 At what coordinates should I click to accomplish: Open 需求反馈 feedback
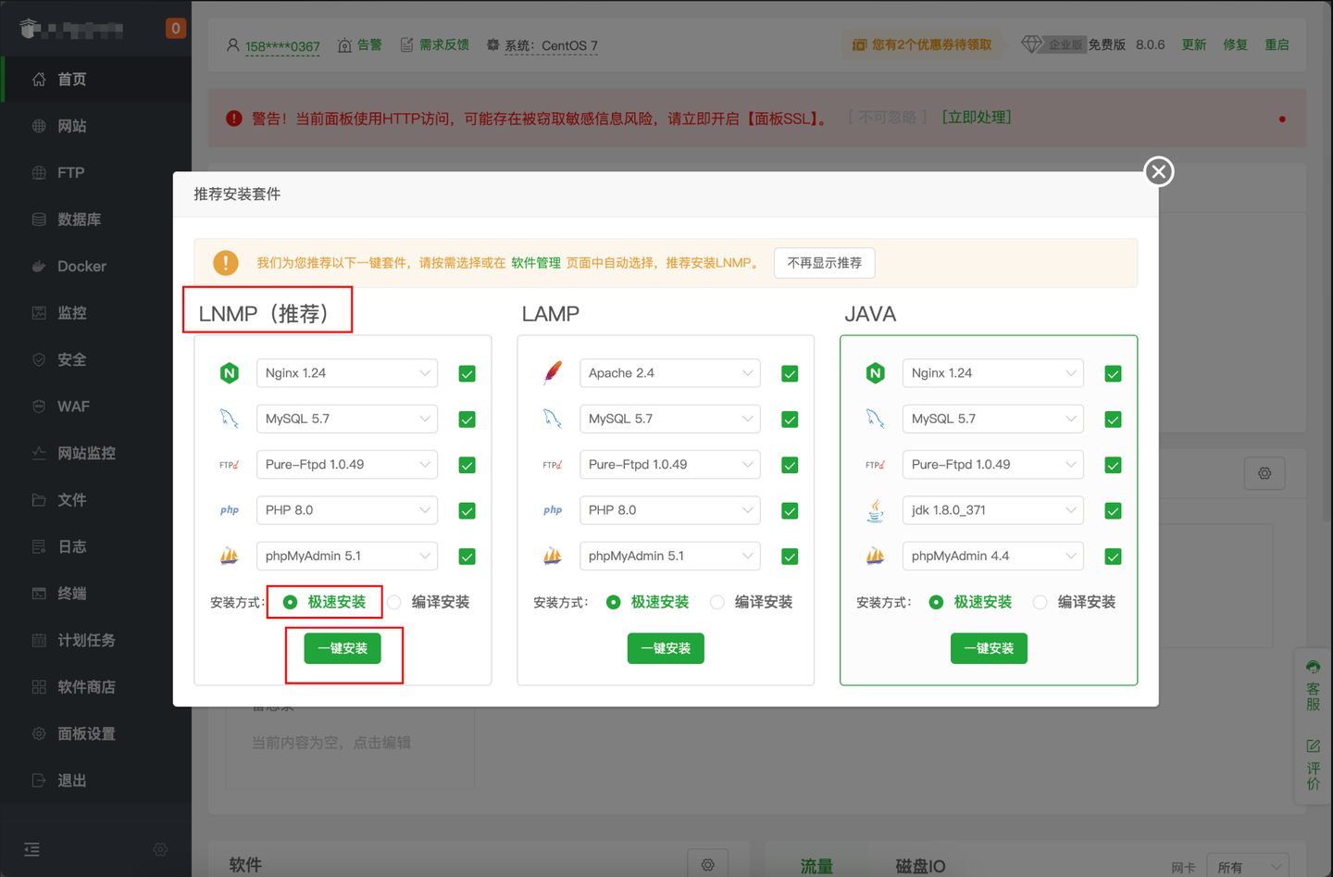[435, 44]
